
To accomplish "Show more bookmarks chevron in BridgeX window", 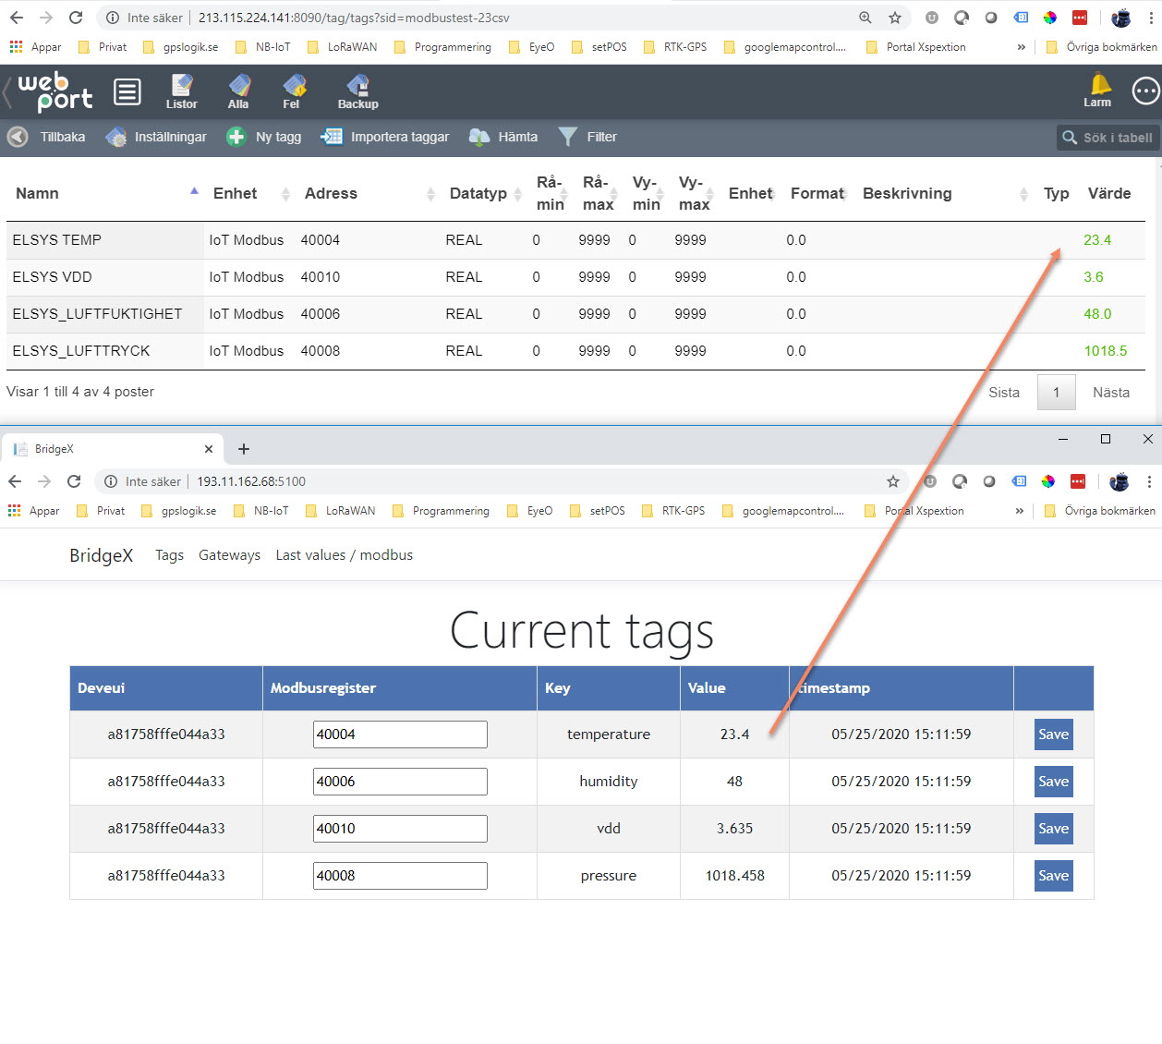I will tap(1019, 511).
